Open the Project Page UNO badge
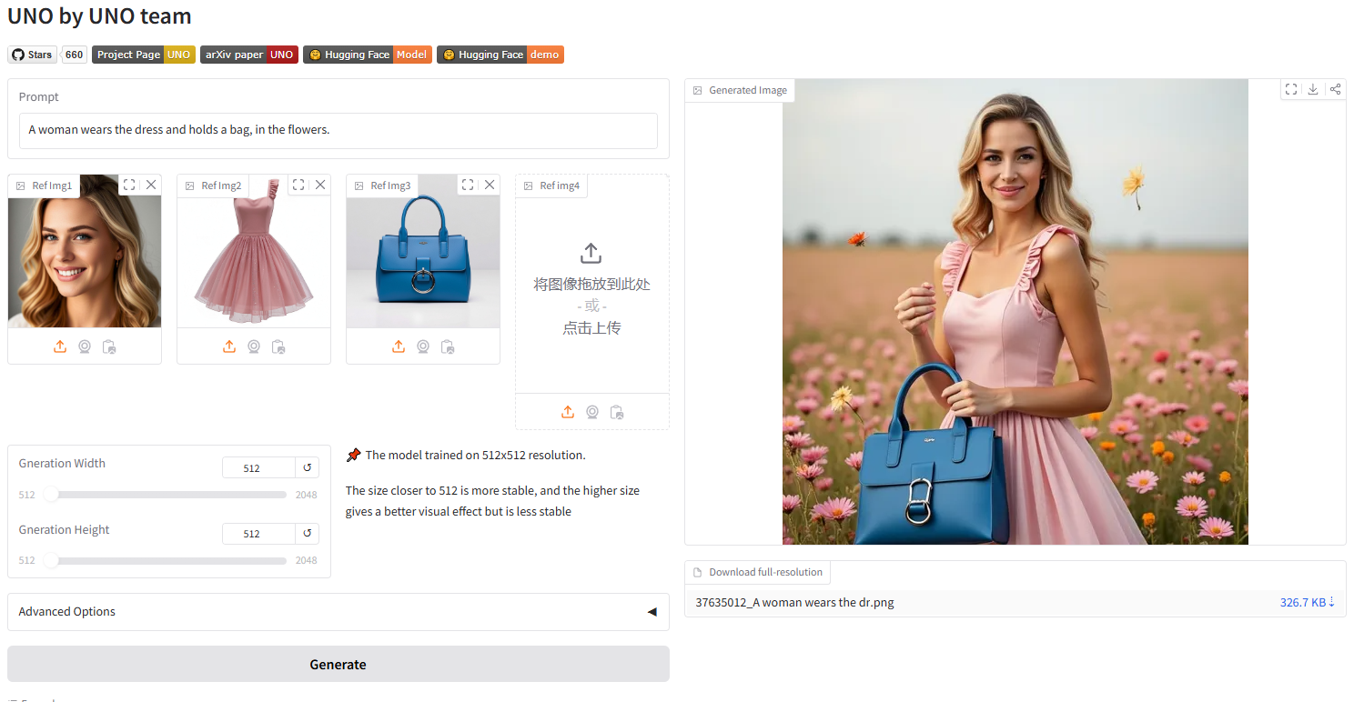The height and width of the screenshot is (702, 1364). coord(144,55)
